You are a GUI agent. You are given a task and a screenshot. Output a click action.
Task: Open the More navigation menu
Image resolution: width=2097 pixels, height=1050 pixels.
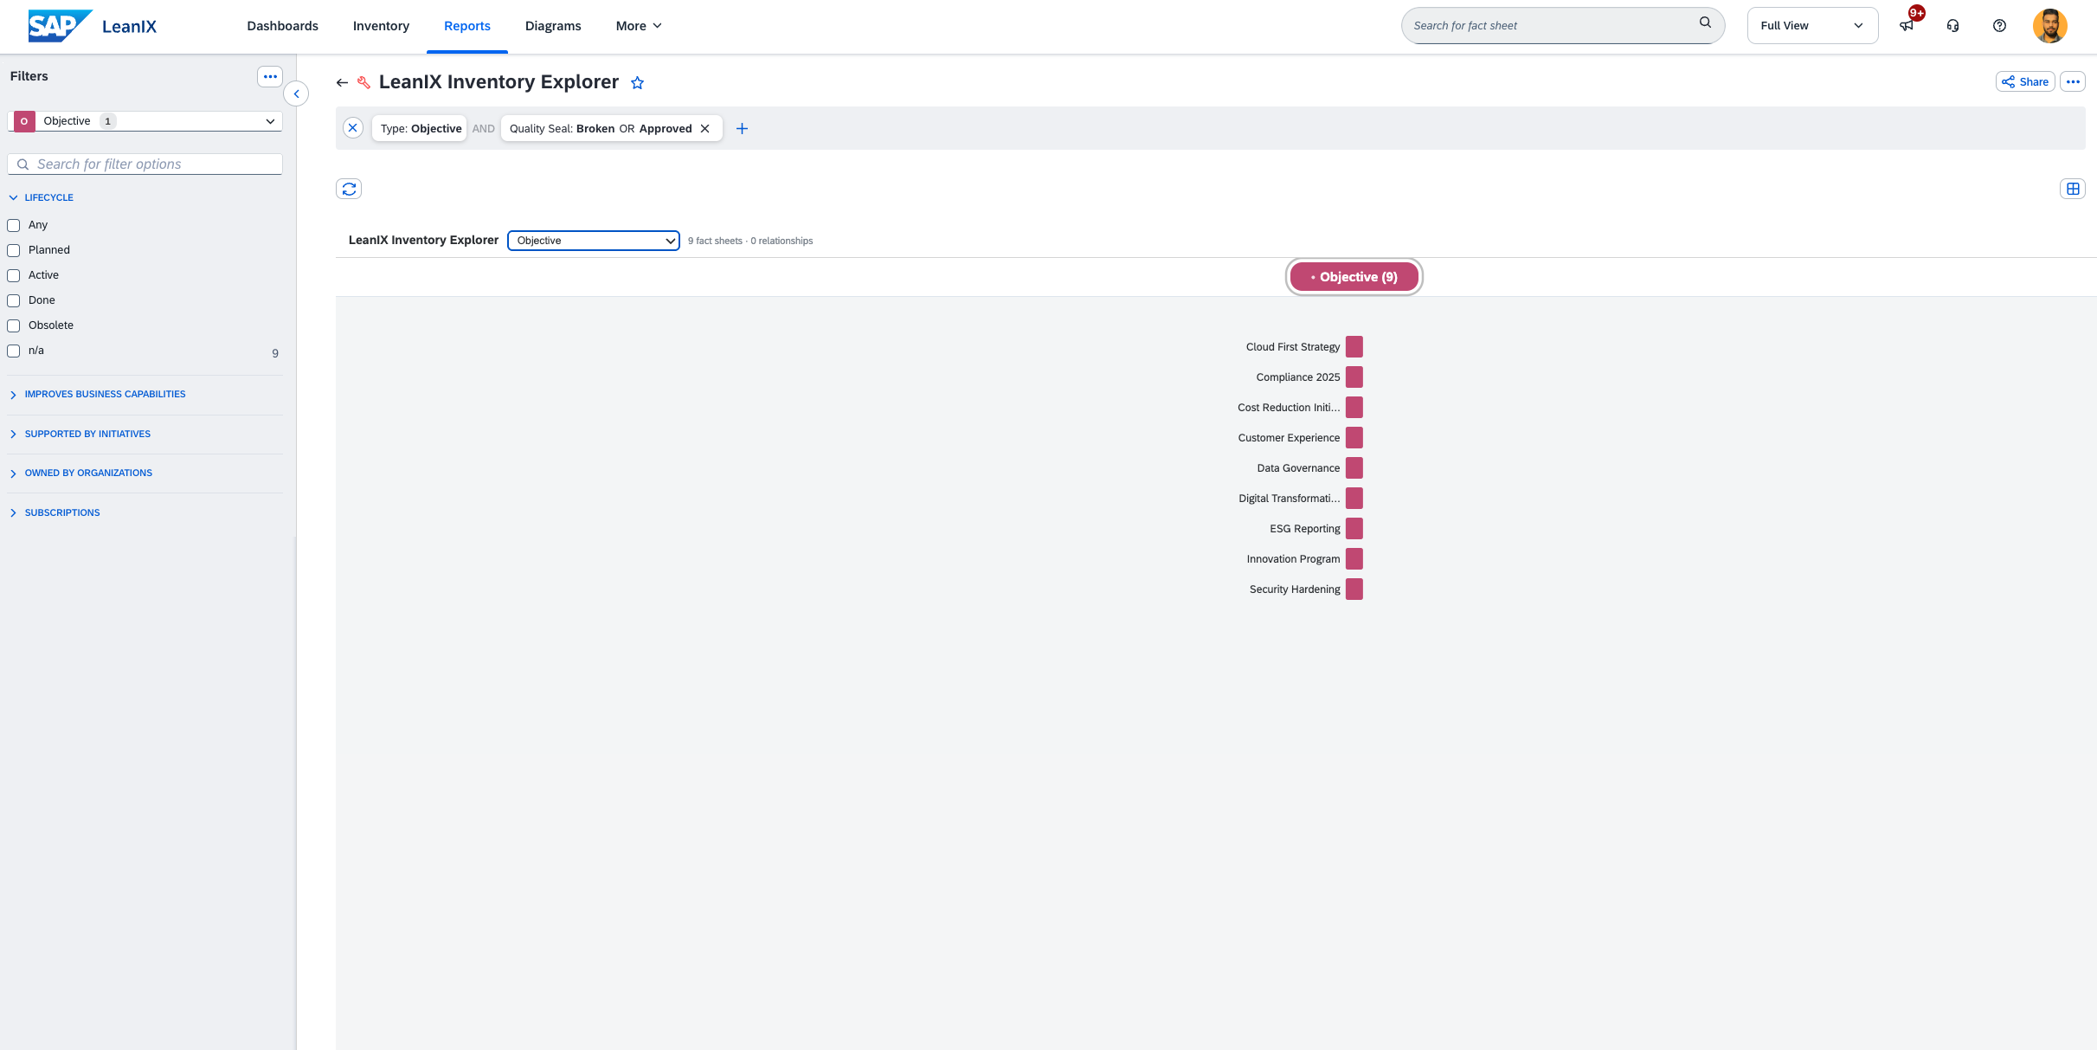pyautogui.click(x=639, y=26)
